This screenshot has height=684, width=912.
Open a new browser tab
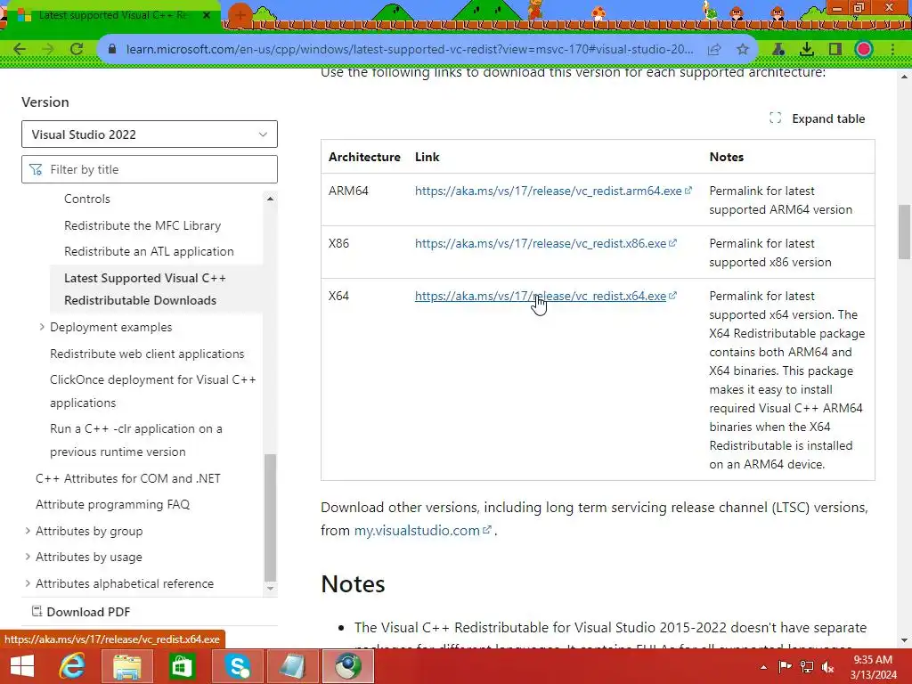coord(240,15)
